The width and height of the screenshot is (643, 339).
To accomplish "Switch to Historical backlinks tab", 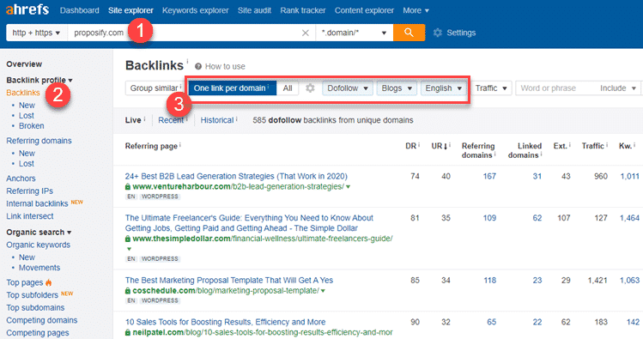I will click(x=217, y=120).
